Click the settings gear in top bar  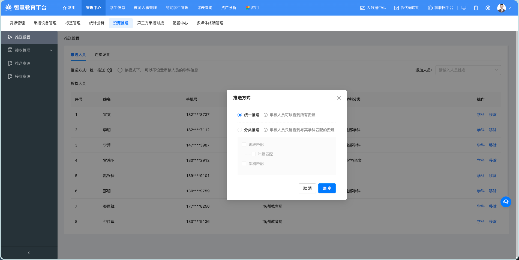(488, 8)
